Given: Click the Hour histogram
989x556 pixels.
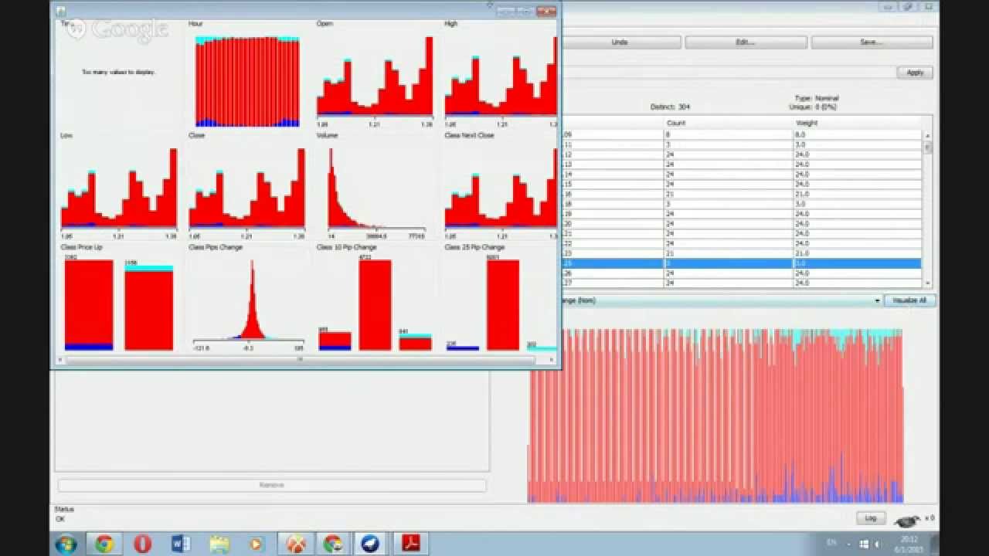Looking at the screenshot, I should [x=247, y=81].
